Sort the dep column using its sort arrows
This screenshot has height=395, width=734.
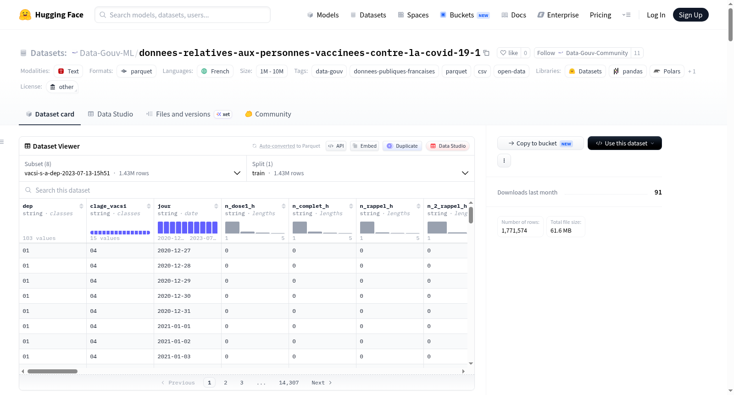(81, 206)
